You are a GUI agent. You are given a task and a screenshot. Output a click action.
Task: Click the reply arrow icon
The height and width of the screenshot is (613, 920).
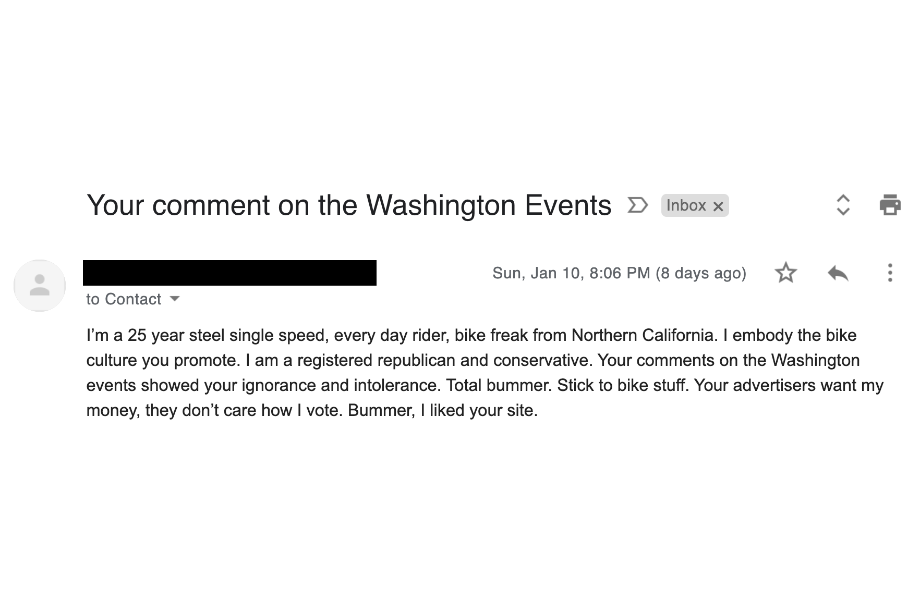click(838, 273)
